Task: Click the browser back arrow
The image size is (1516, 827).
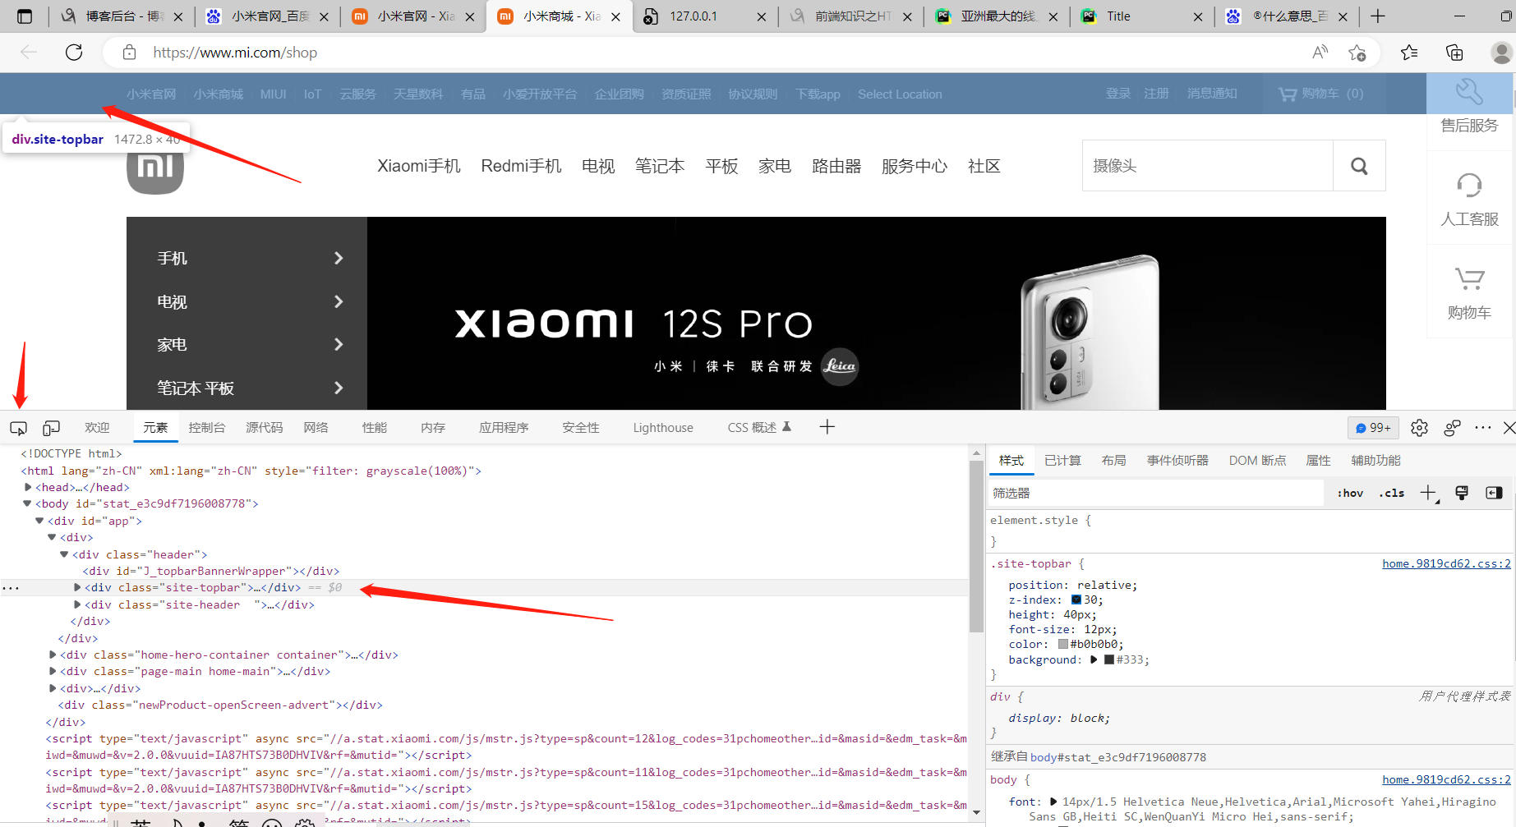Action: click(x=29, y=53)
